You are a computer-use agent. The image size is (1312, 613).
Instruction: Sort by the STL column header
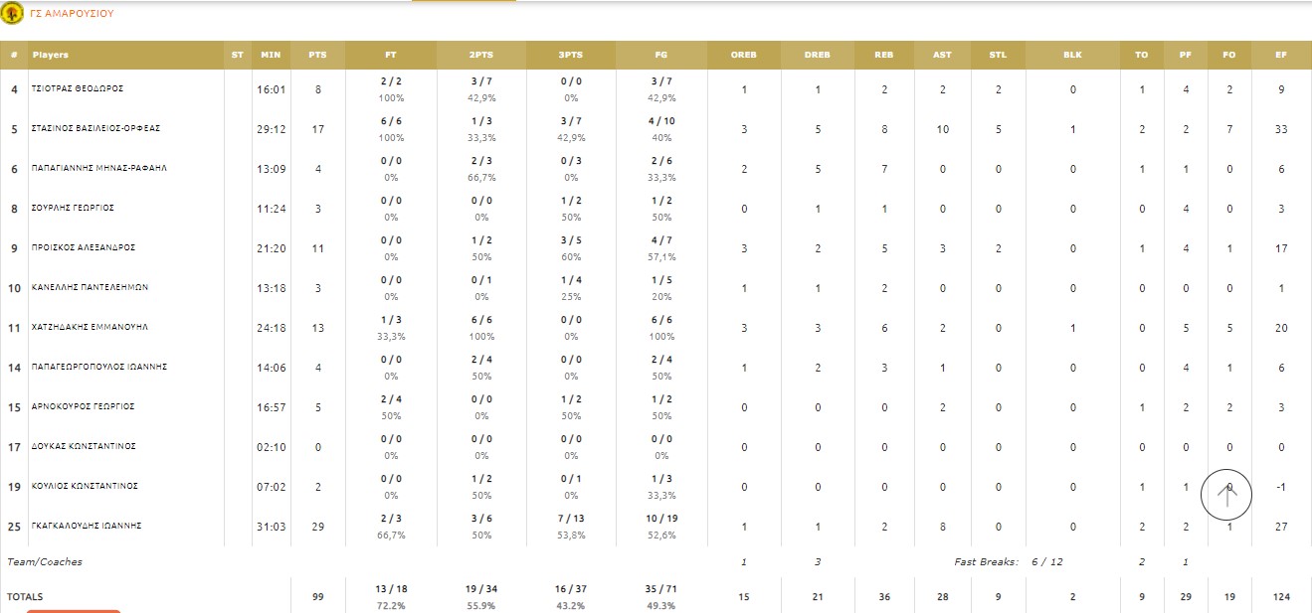point(999,55)
